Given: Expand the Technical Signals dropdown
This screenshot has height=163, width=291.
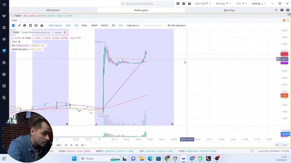Looking at the screenshot, I should (x=153, y=25).
